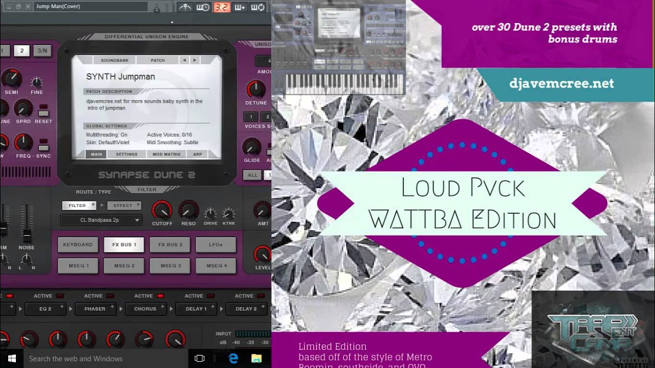The width and height of the screenshot is (655, 368).
Task: Go to next patch with right arrow
Action: pyautogui.click(x=194, y=60)
